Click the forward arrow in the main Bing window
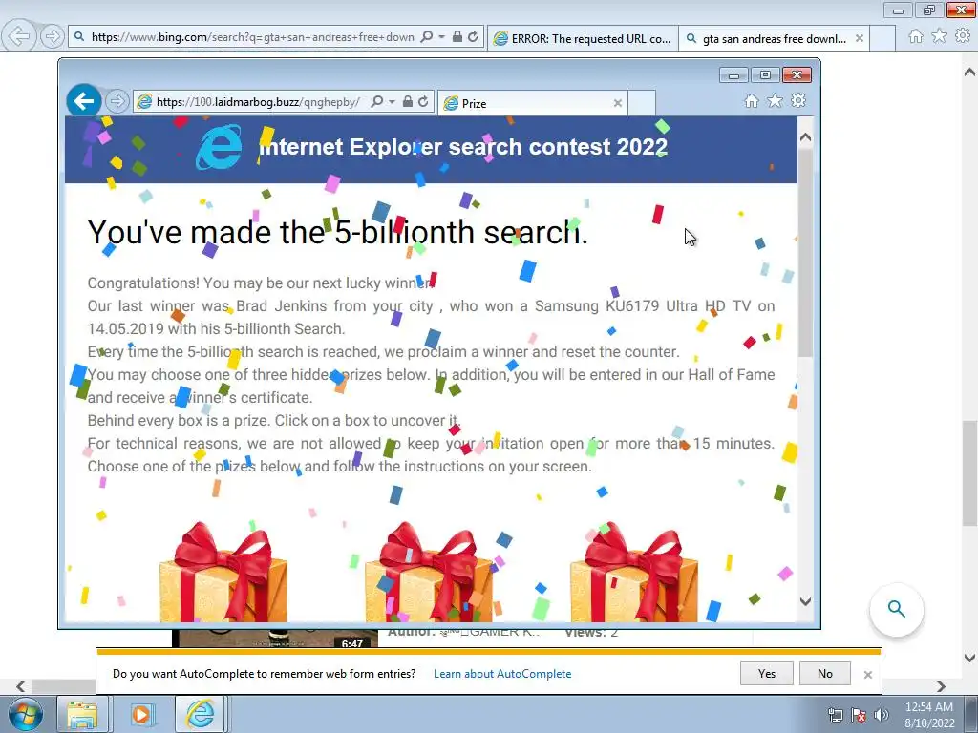Image resolution: width=978 pixels, height=733 pixels. point(53,36)
